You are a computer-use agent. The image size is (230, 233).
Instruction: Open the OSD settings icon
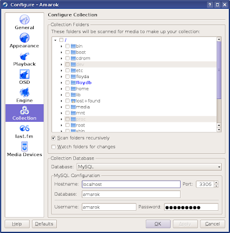coord(24,74)
